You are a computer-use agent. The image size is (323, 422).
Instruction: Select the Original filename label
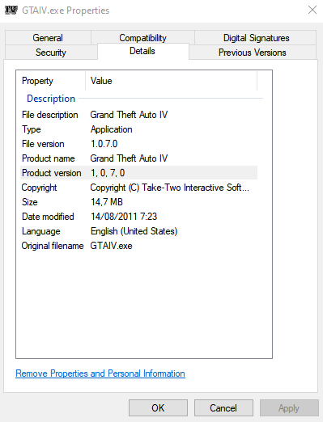coord(53,246)
